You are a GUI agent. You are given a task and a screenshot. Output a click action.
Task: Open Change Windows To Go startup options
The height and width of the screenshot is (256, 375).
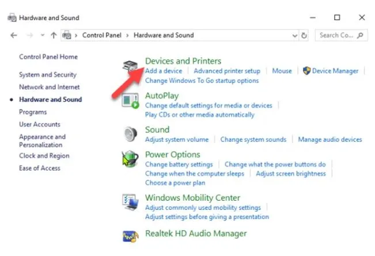[x=202, y=81]
